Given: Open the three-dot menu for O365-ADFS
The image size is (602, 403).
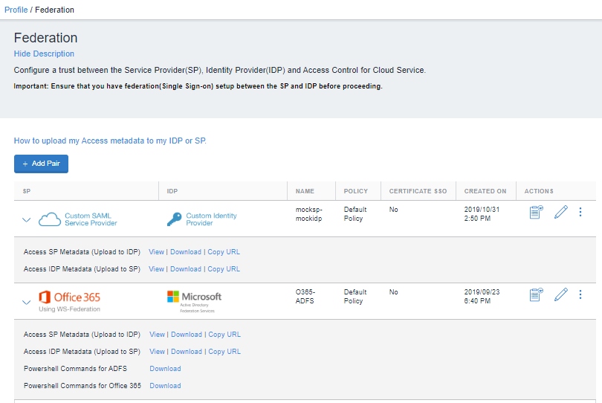Looking at the screenshot, I should tap(580, 295).
